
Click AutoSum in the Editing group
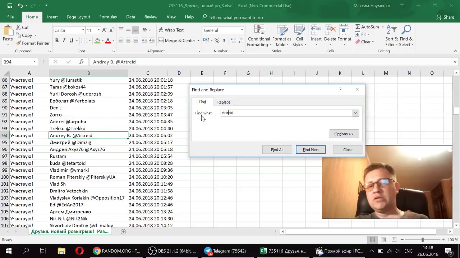[367, 27]
